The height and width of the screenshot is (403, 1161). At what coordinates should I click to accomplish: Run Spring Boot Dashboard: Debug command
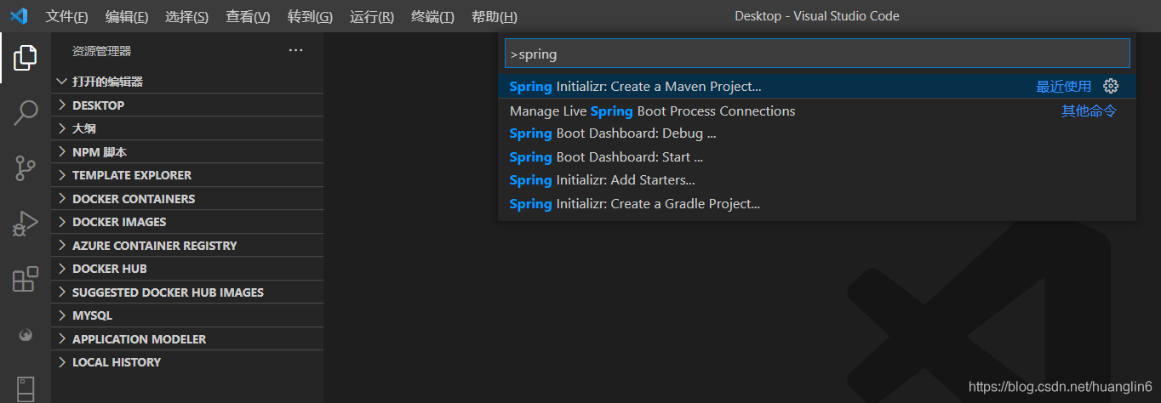817,133
